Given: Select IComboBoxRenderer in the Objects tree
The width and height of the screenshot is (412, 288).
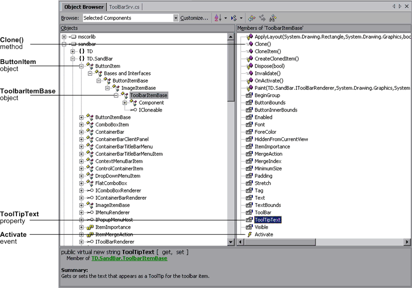Looking at the screenshot, I should [x=118, y=190].
